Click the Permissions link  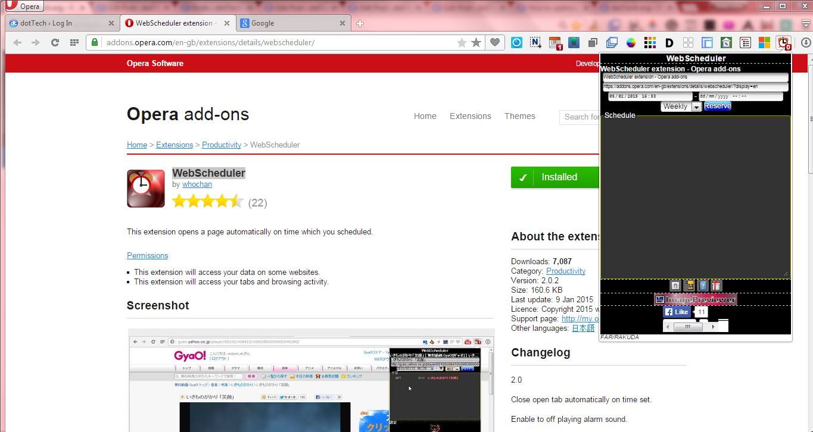point(148,255)
